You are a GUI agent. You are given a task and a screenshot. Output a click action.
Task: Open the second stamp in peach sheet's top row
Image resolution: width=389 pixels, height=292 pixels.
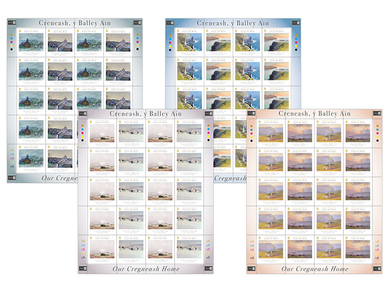[x=300, y=133]
